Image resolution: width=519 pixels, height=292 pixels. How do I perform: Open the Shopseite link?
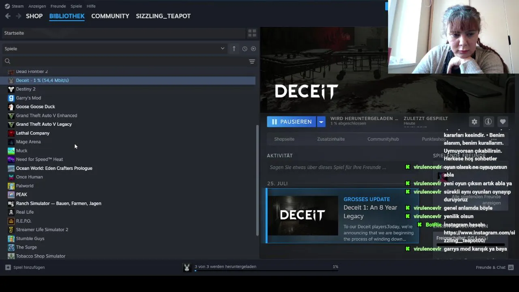284,139
